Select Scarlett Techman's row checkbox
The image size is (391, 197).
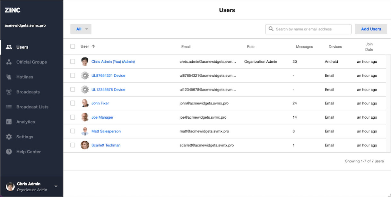[x=73, y=145]
